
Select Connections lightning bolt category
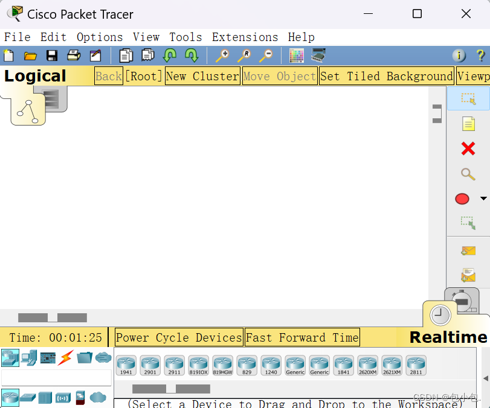point(66,358)
